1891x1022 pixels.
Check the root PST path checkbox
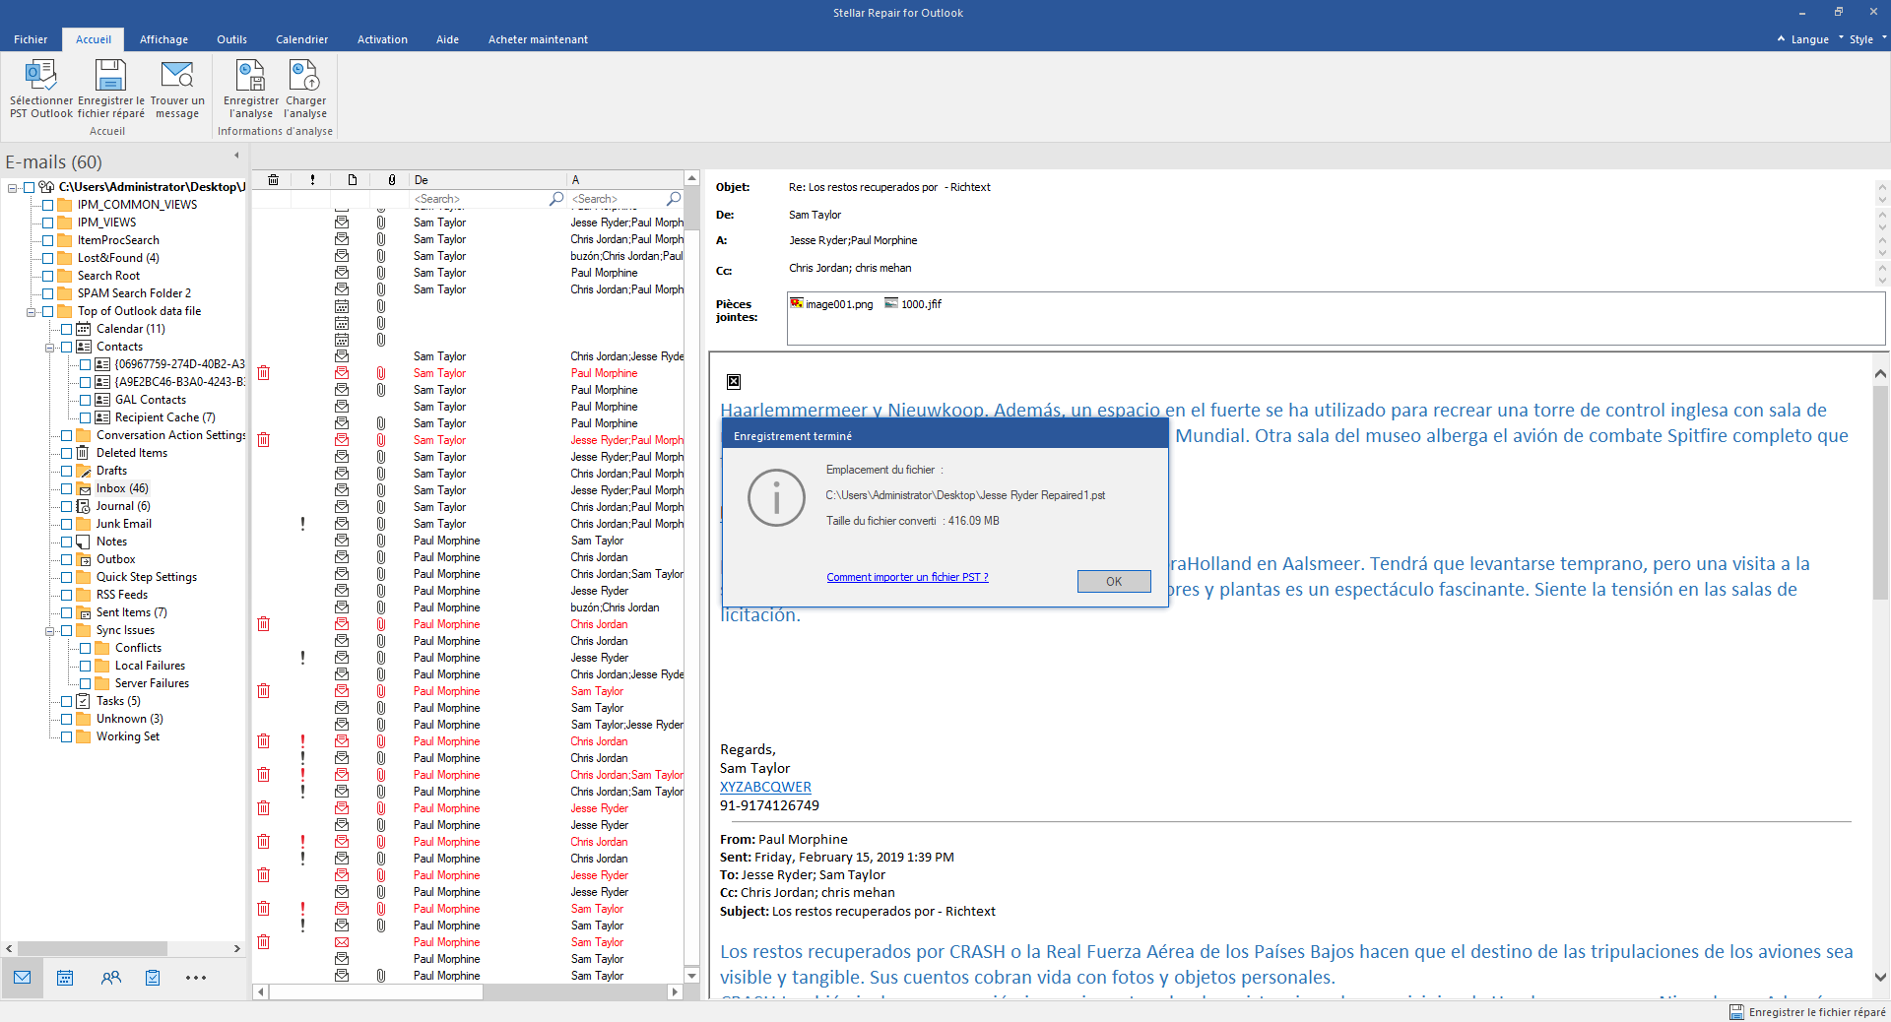pyautogui.click(x=30, y=187)
